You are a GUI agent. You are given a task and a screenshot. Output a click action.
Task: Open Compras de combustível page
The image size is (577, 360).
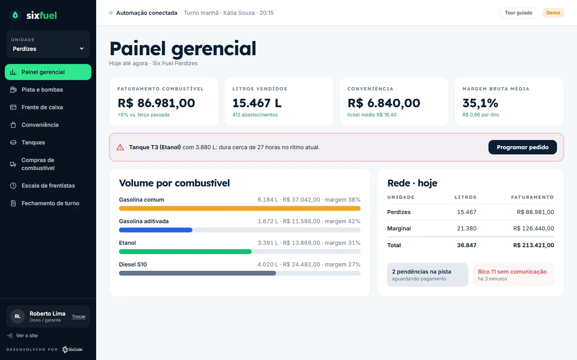pos(48,164)
